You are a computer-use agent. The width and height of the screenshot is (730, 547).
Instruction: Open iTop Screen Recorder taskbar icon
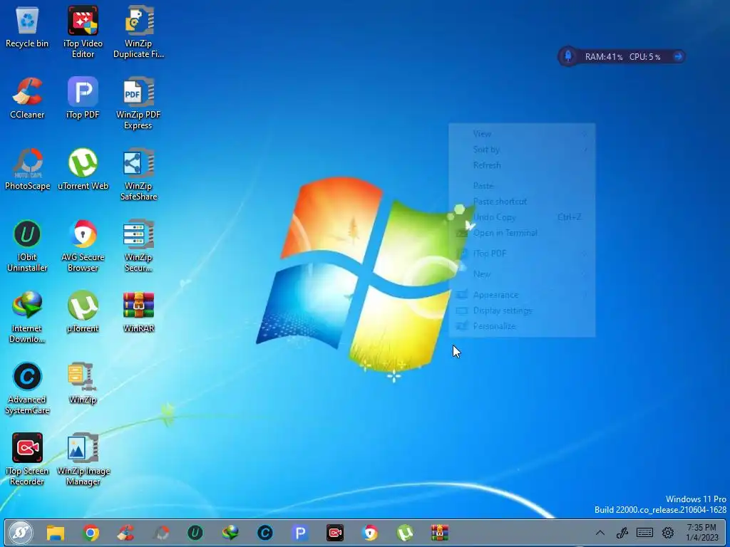[335, 533]
